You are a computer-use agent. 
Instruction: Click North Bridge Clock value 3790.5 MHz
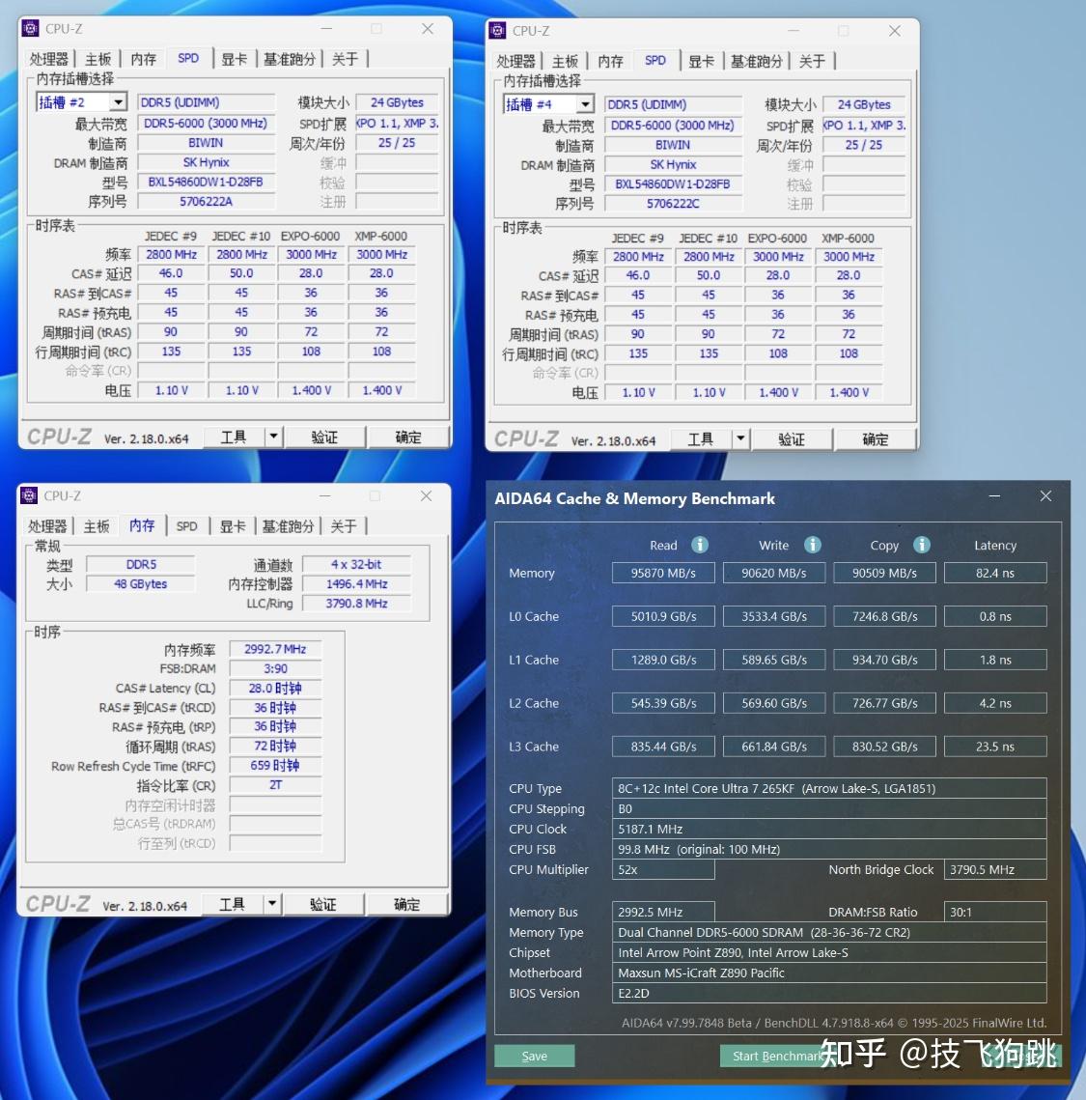(x=995, y=869)
